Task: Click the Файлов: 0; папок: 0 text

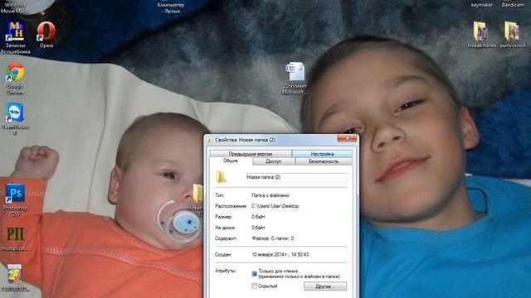Action: click(x=273, y=238)
